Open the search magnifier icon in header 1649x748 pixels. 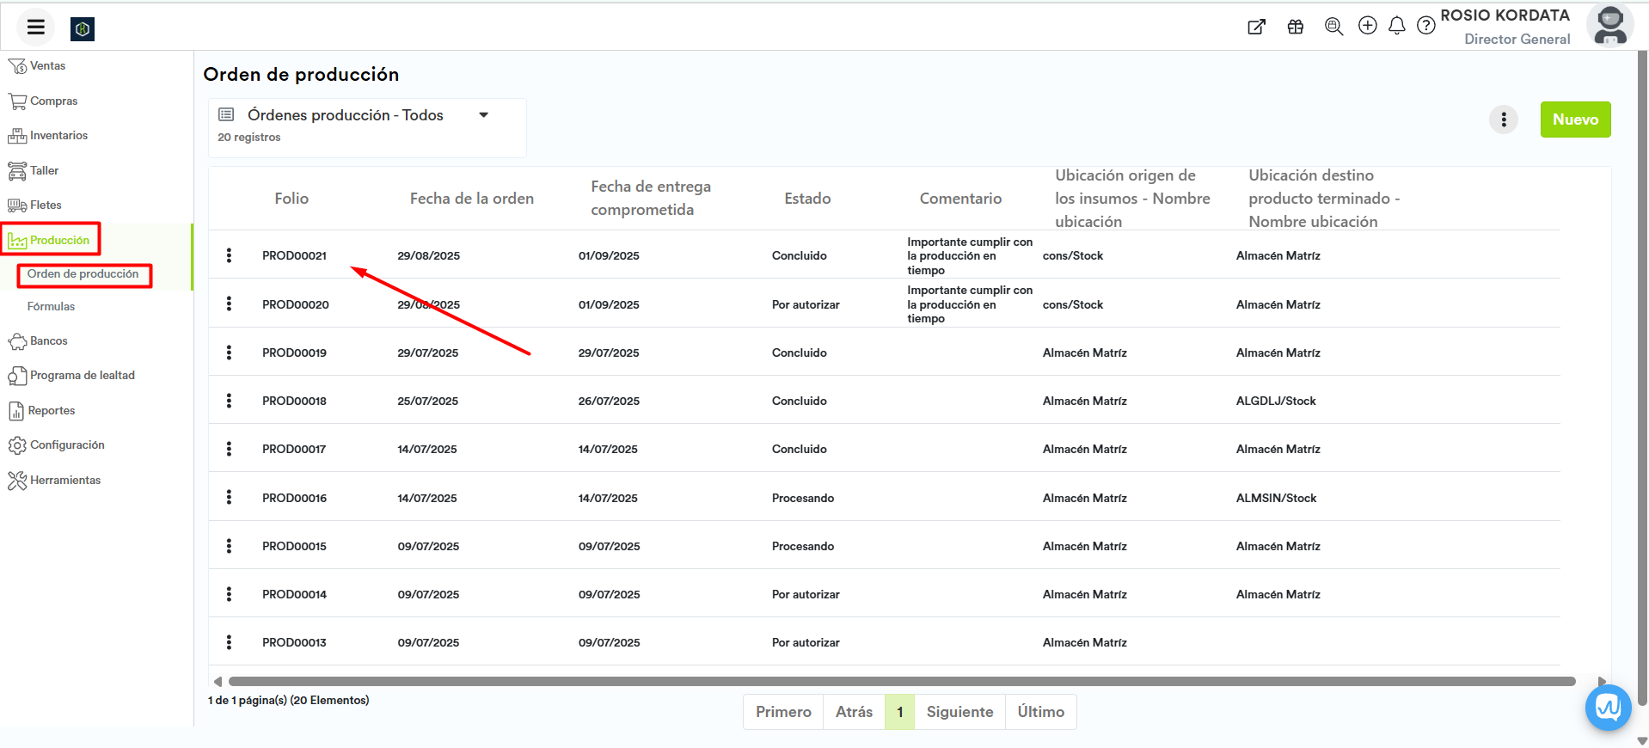point(1333,27)
